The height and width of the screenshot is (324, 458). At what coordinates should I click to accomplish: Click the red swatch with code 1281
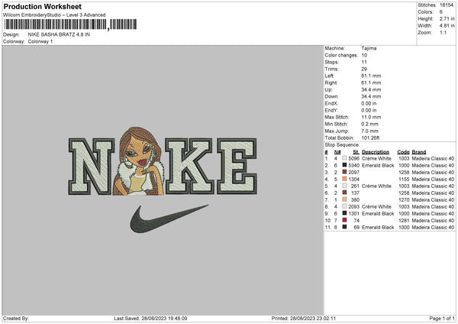(x=345, y=220)
